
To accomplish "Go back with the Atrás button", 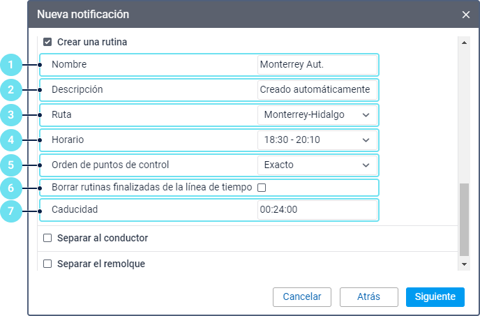I will pos(368,296).
